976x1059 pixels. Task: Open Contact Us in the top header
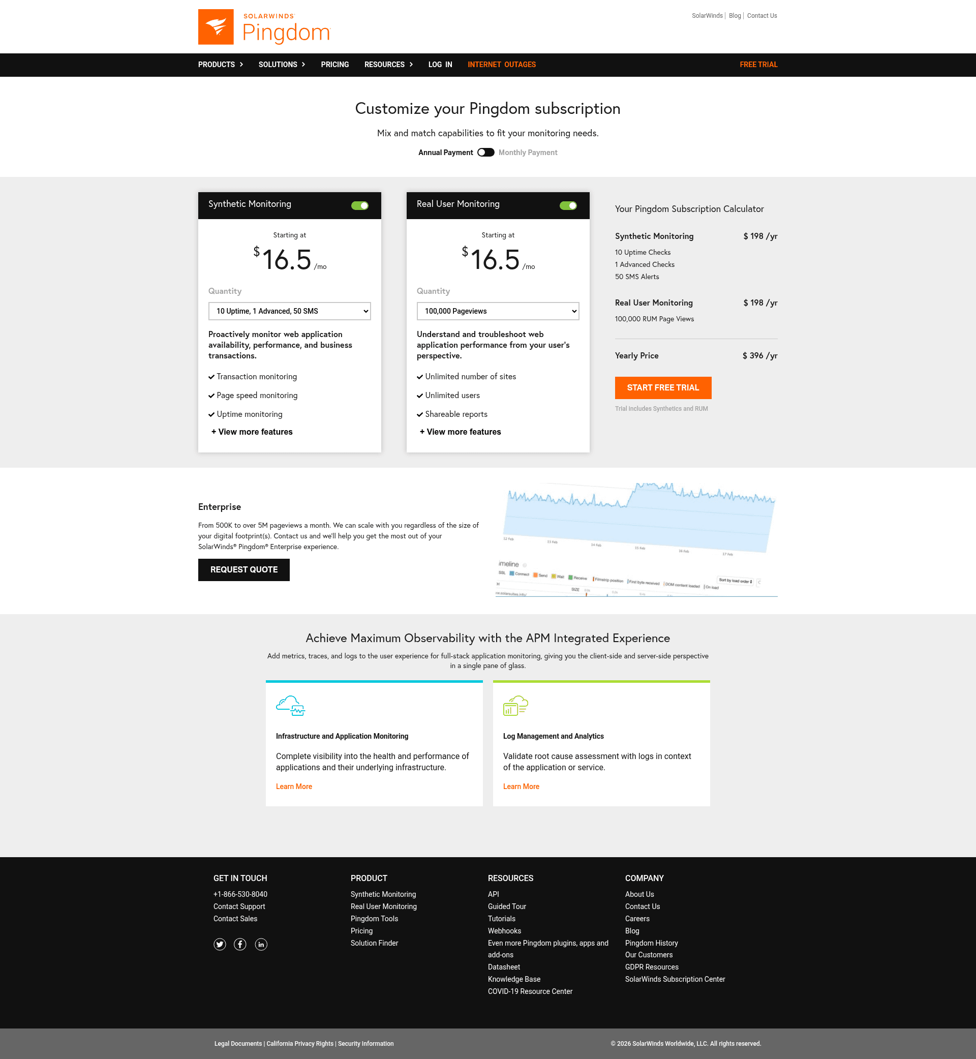tap(762, 16)
